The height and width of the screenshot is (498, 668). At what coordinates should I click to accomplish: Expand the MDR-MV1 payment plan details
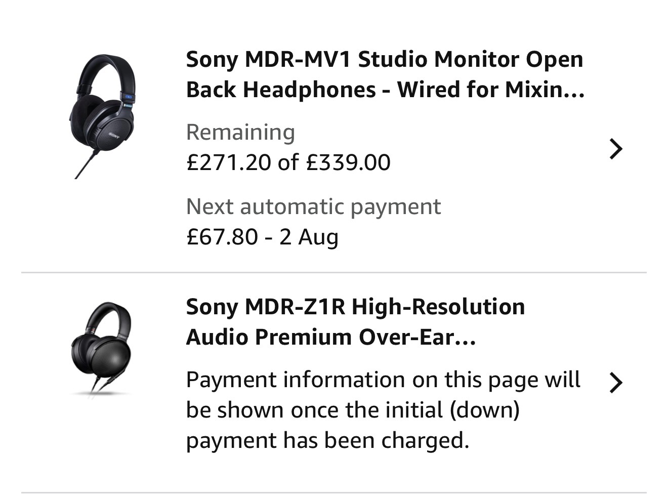[x=616, y=149]
